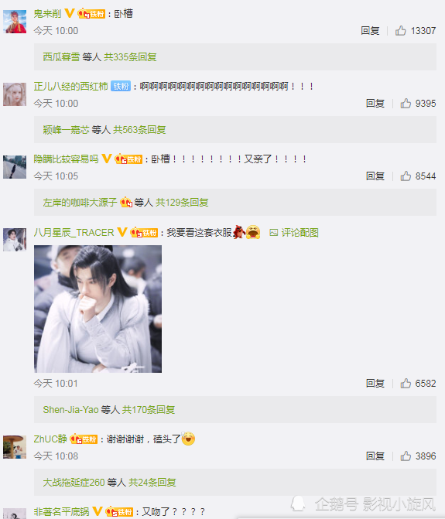The image size is (445, 519).
Task: Open 西瓜春雪 user link
Action: click(x=61, y=57)
